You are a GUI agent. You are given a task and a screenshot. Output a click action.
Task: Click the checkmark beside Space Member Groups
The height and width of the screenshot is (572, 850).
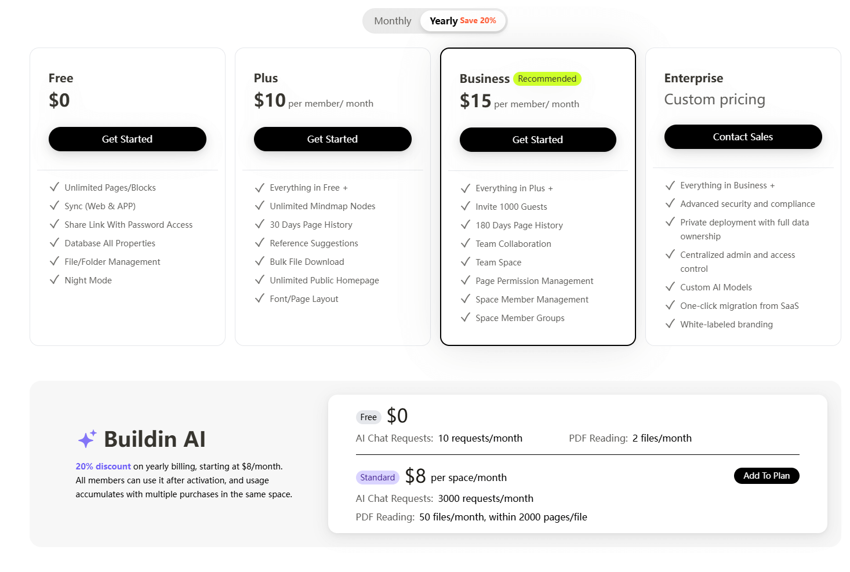(466, 318)
